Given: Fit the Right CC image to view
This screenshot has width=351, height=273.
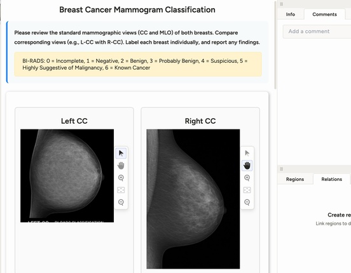Looking at the screenshot, I should coord(247,190).
